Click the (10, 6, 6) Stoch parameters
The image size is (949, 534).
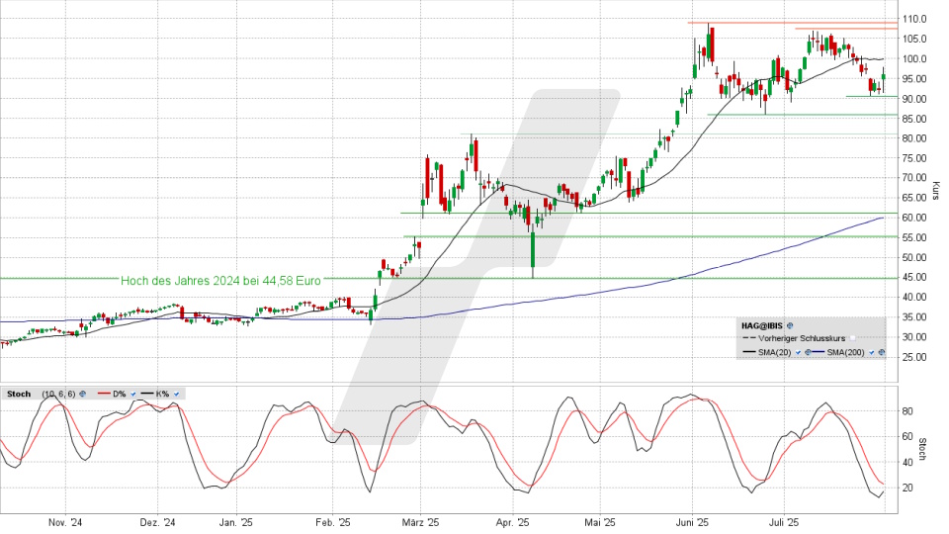coord(58,395)
